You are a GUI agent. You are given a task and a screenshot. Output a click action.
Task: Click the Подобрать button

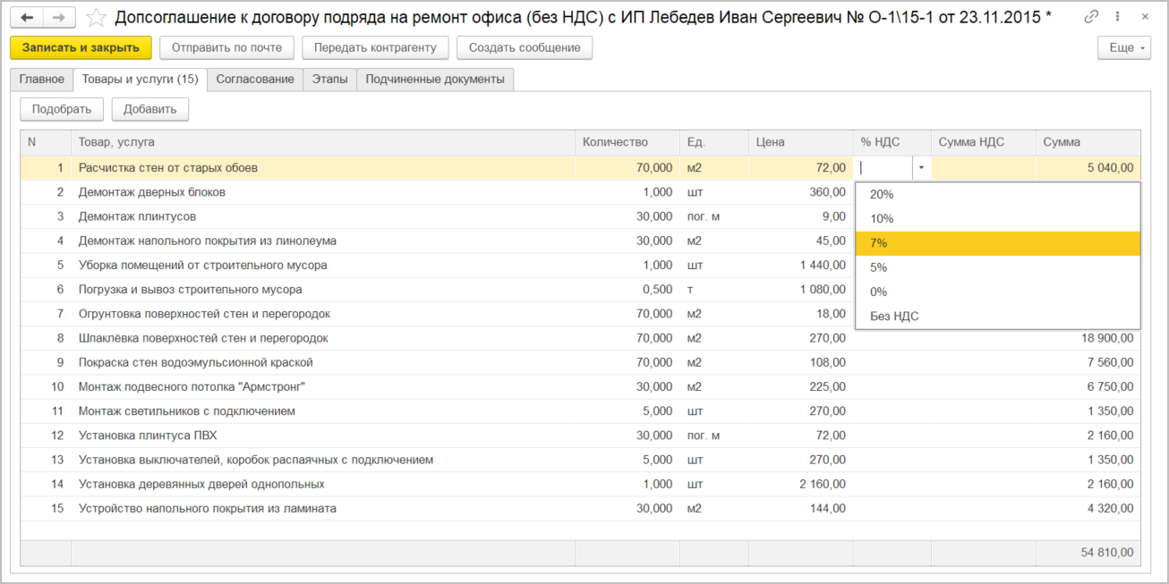point(62,110)
